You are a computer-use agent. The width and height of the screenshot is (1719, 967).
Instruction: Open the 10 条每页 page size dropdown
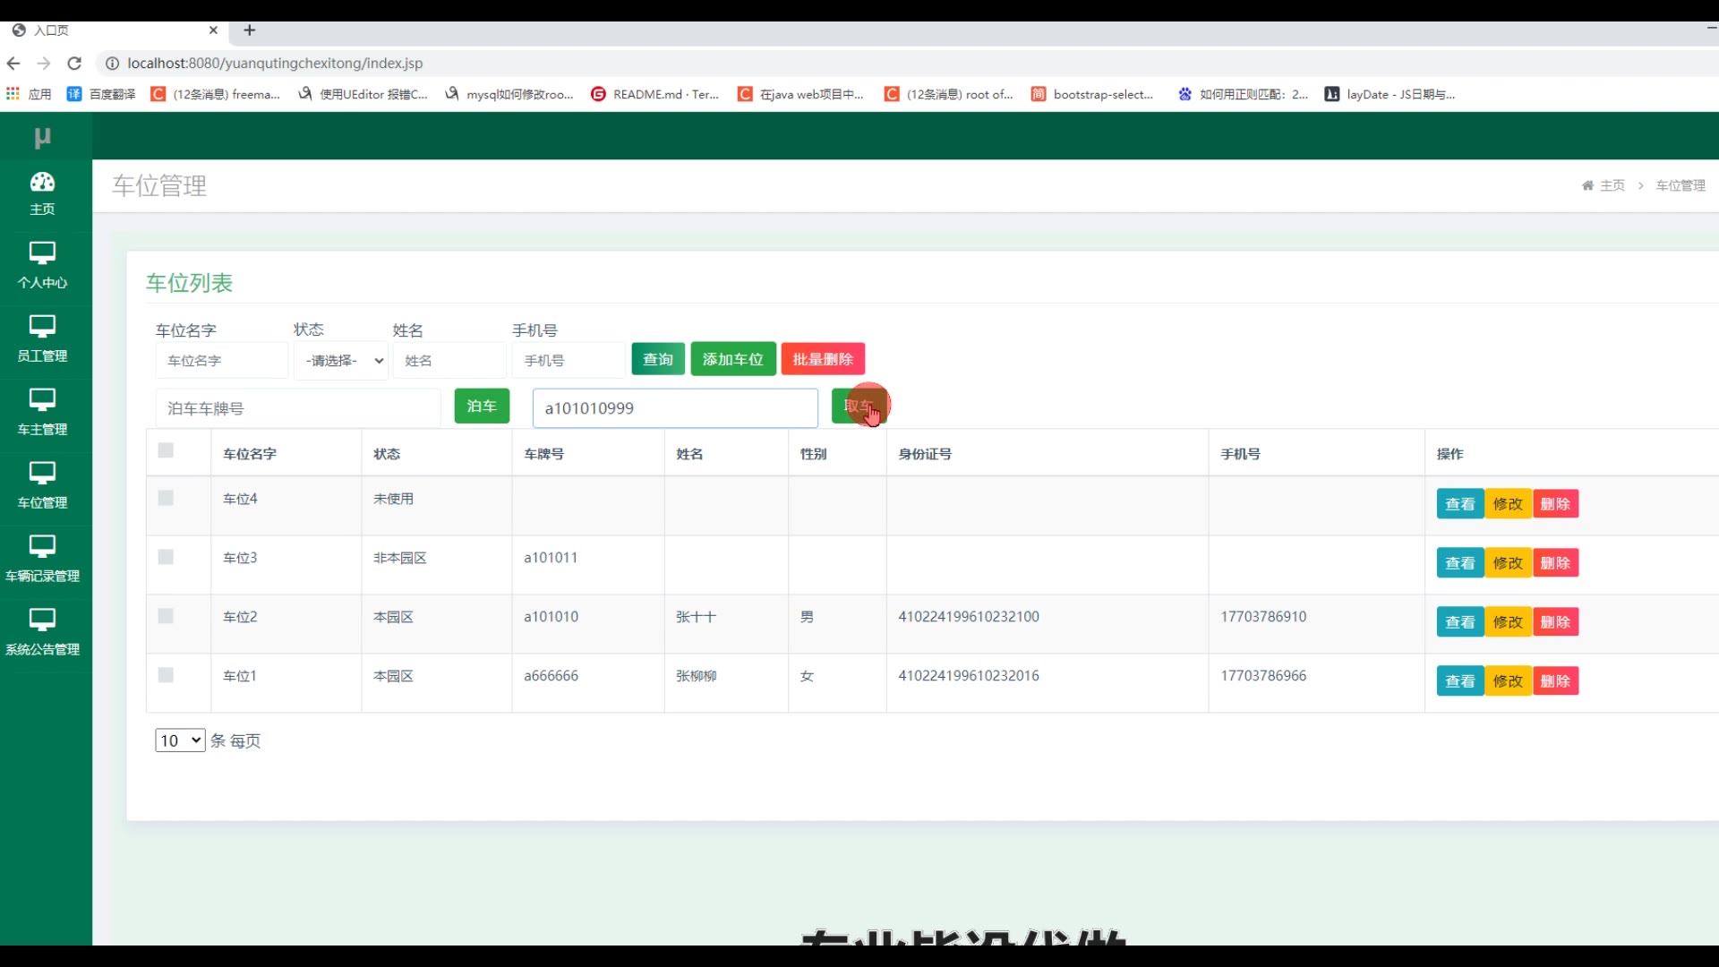click(x=180, y=740)
